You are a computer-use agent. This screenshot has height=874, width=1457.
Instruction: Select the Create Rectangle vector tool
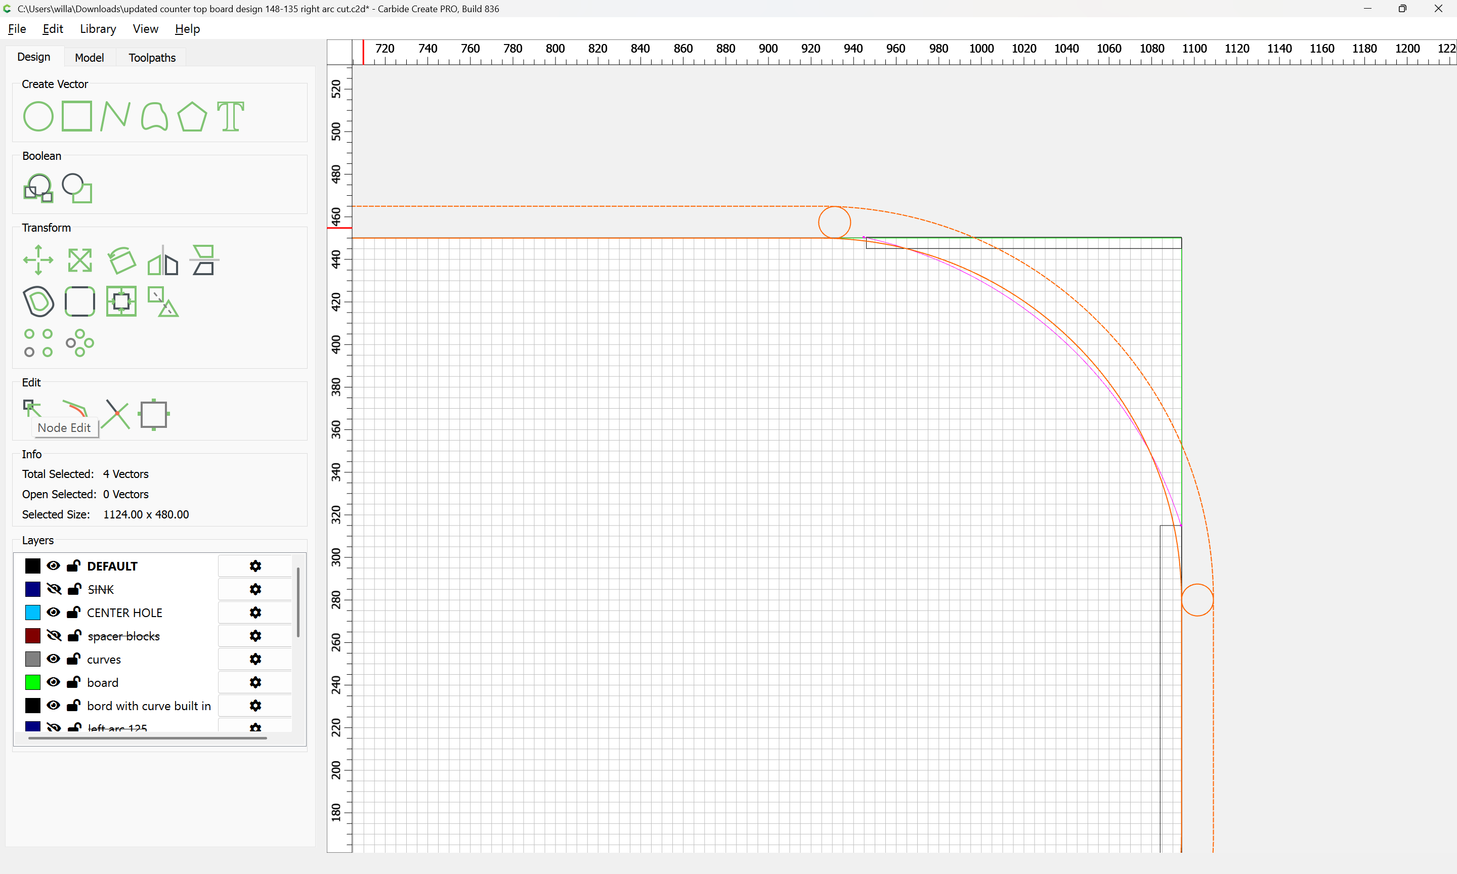76,116
